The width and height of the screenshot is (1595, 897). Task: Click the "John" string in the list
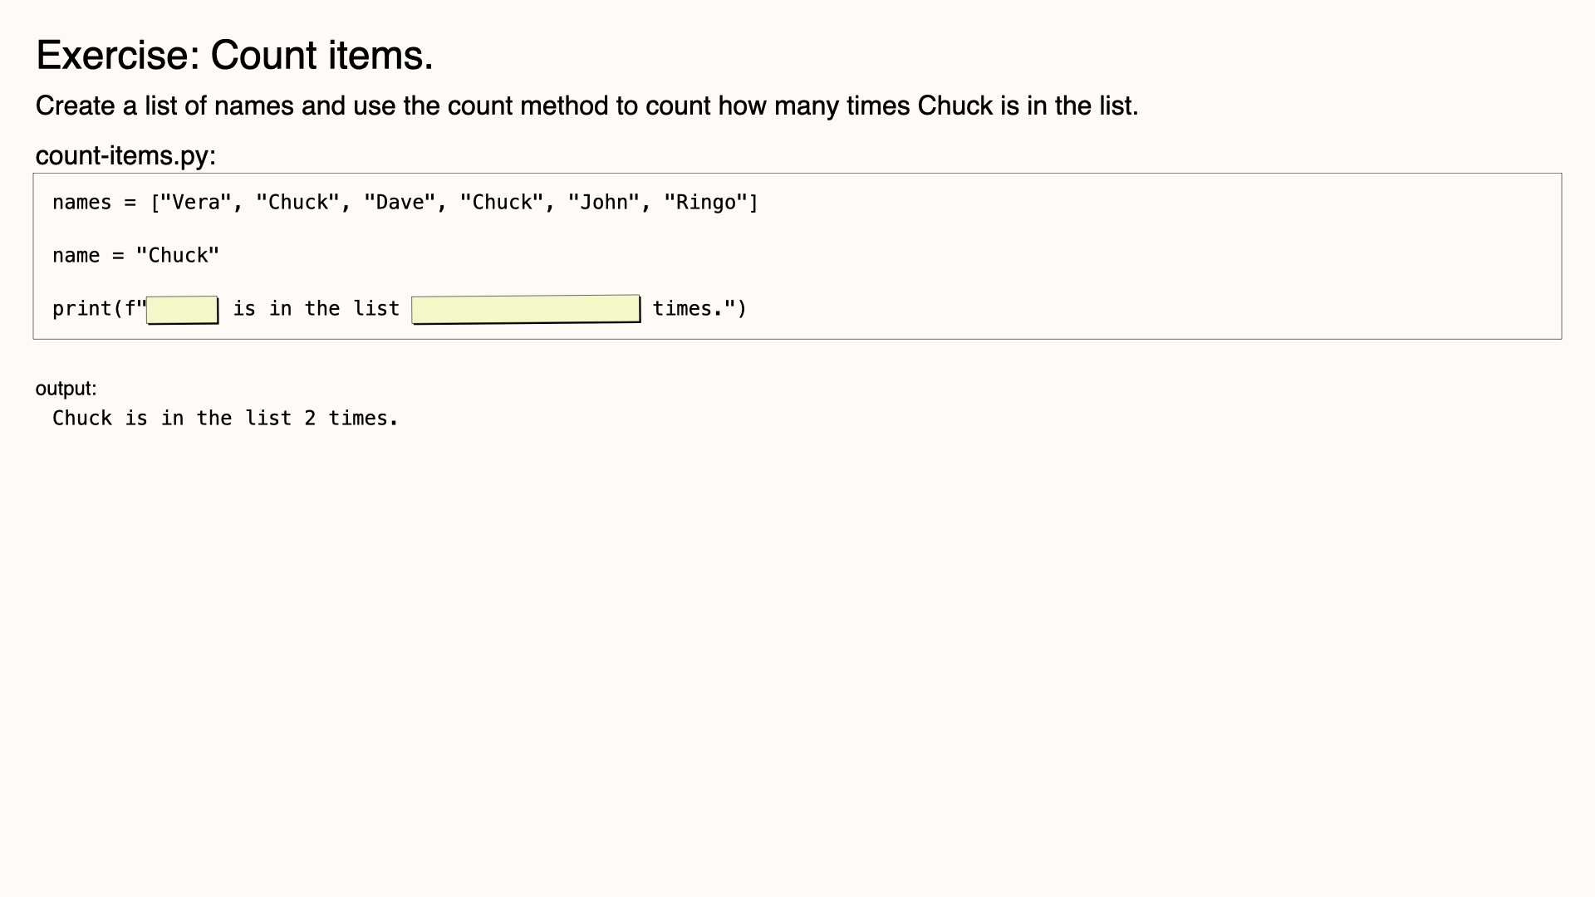[x=604, y=203]
